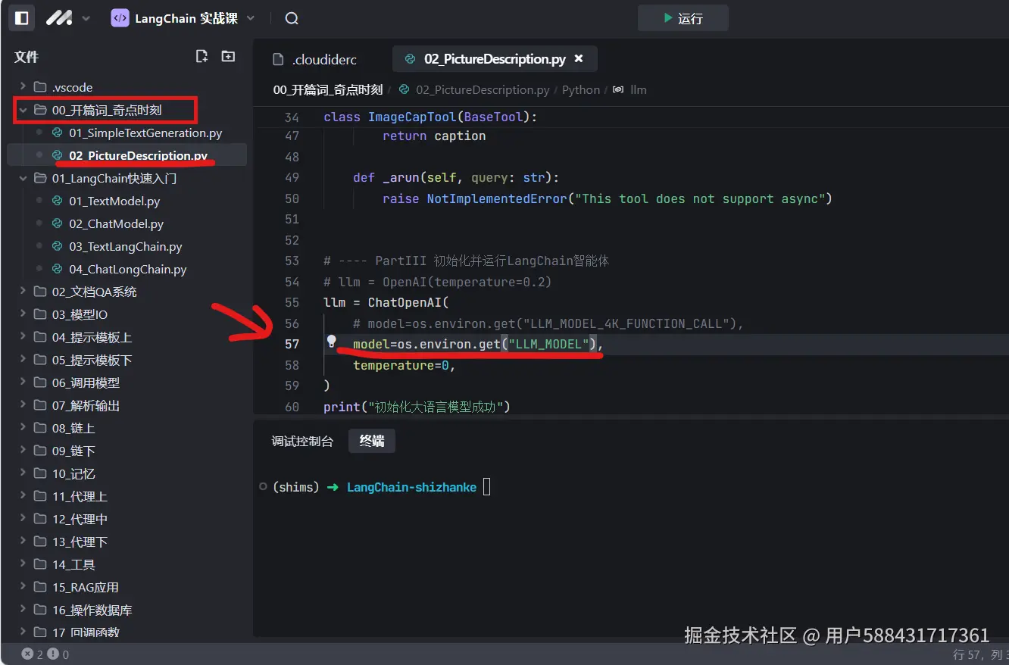Click breadcrumb 02_PictureDescription.py
Viewport: 1009px width, 665px height.
(483, 89)
